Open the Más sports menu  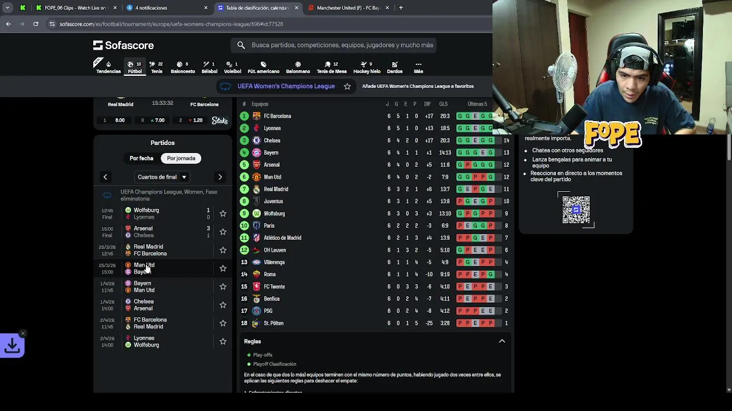pos(418,67)
